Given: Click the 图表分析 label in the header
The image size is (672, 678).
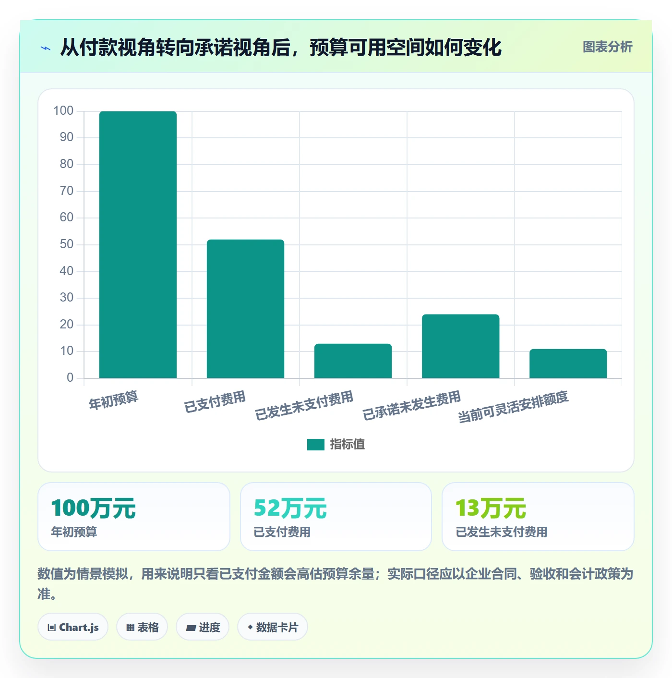Looking at the screenshot, I should tap(607, 47).
